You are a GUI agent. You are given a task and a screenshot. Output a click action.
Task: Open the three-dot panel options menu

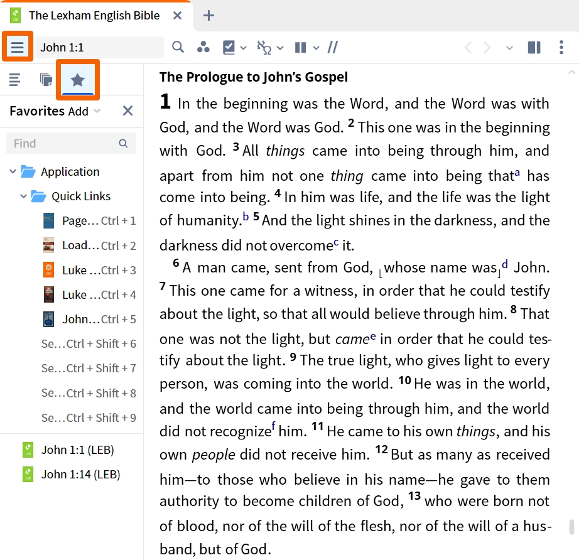(x=561, y=47)
